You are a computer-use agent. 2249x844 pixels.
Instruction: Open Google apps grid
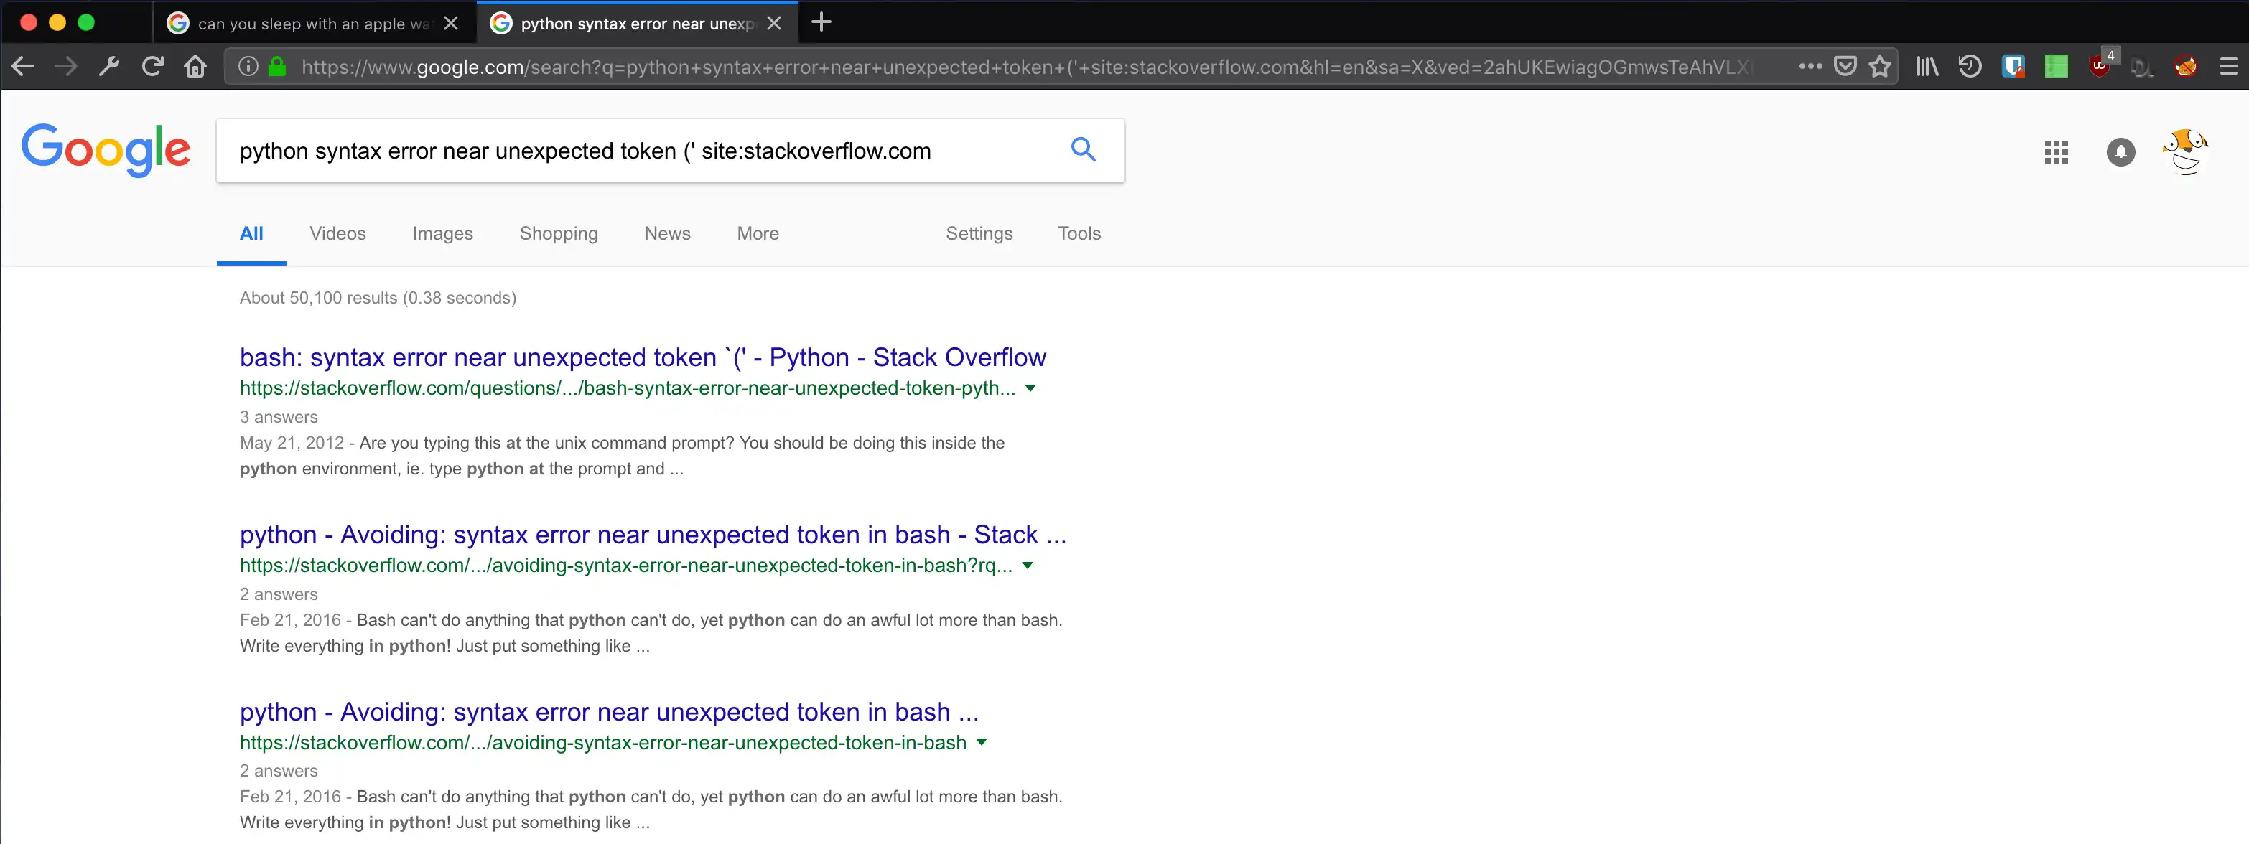[x=2056, y=152]
